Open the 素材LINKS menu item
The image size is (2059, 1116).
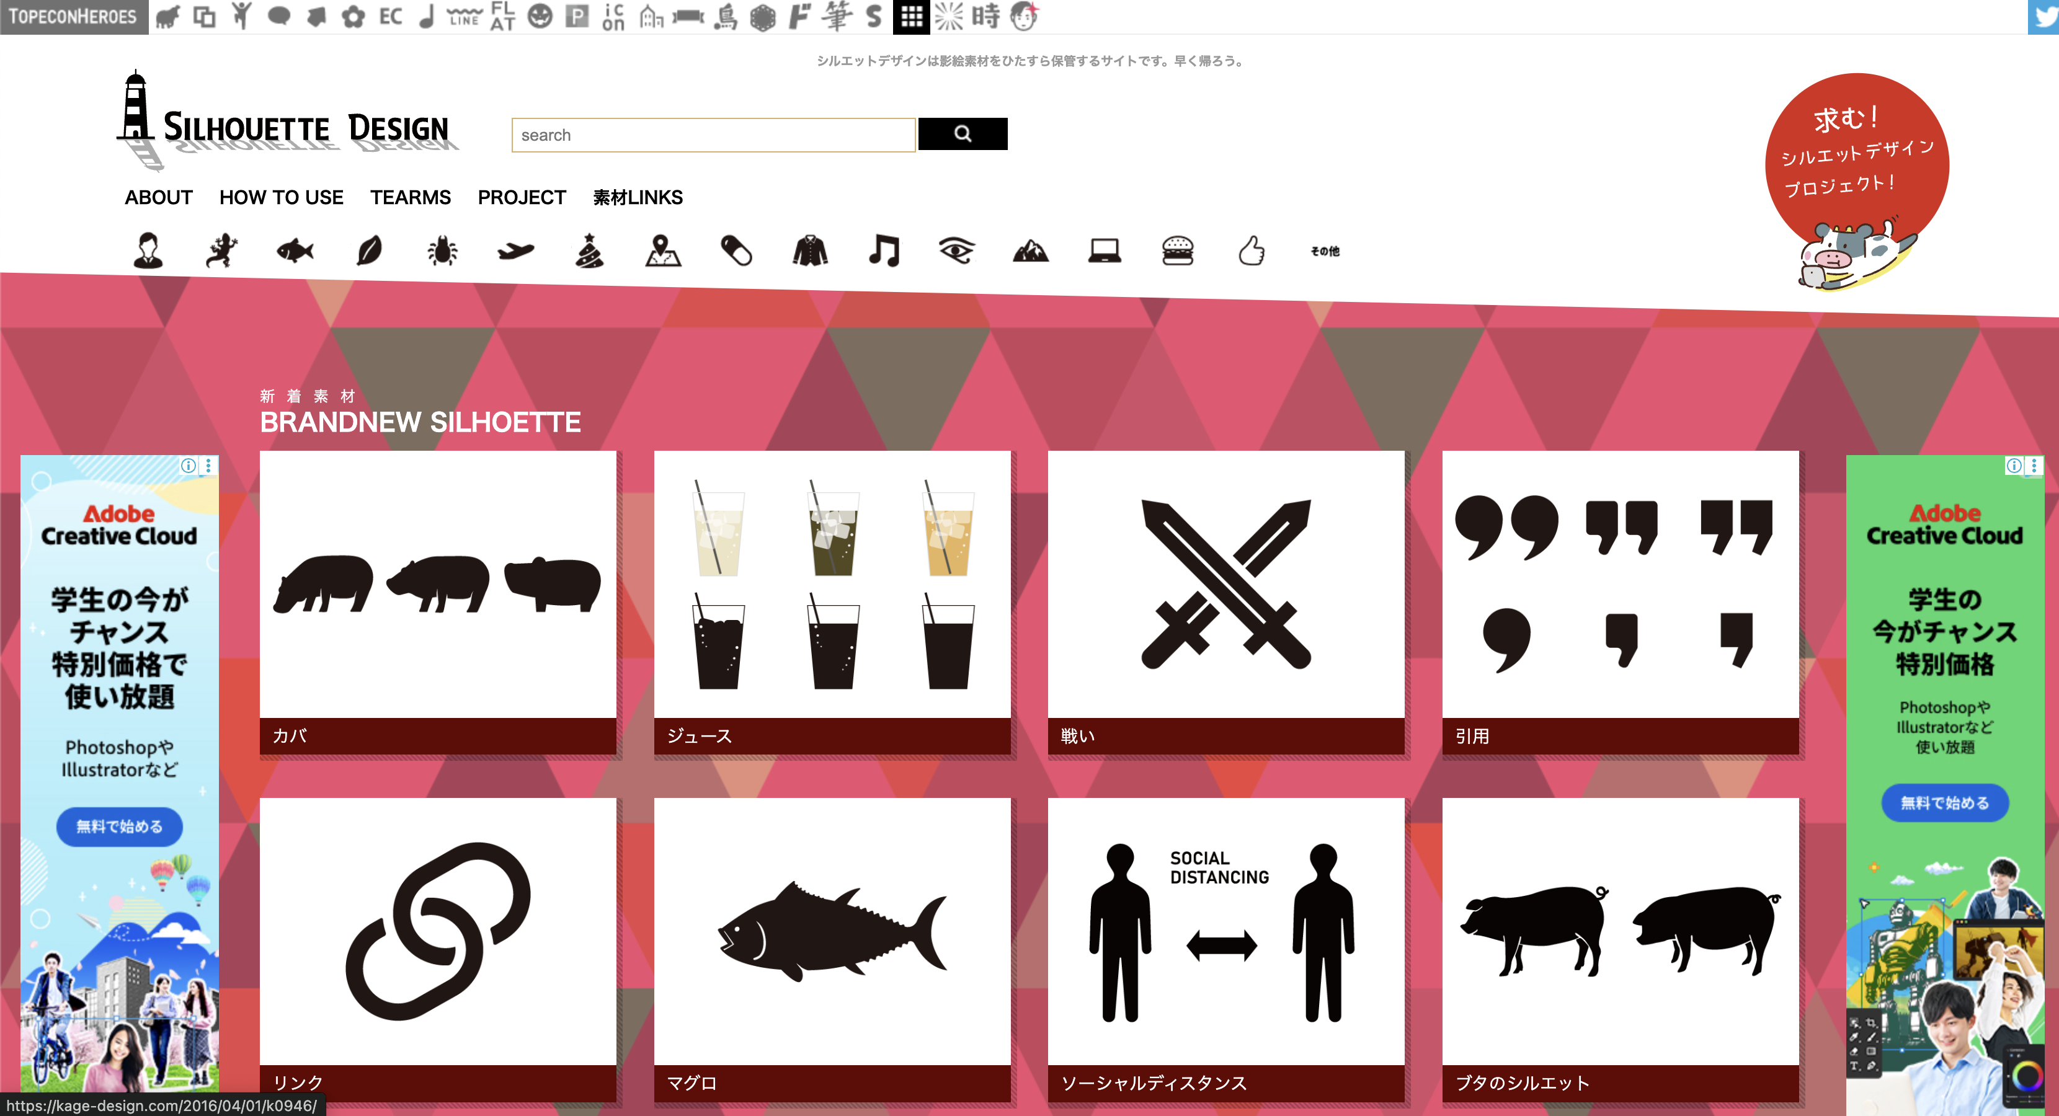[x=638, y=197]
